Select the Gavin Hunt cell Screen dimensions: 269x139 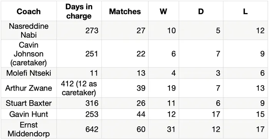[x=29, y=114]
